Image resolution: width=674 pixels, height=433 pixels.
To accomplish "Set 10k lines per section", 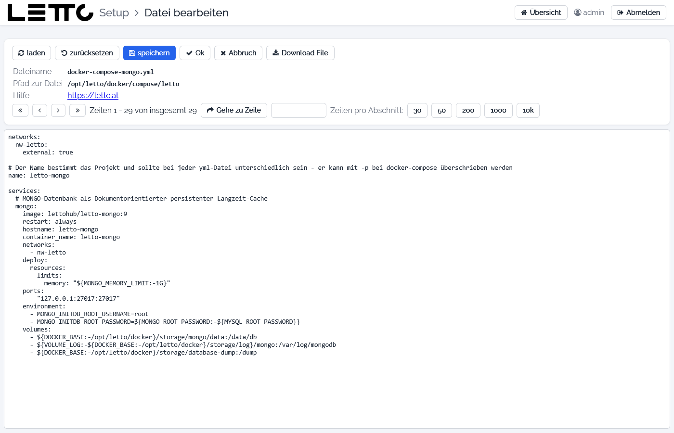I will pyautogui.click(x=528, y=110).
